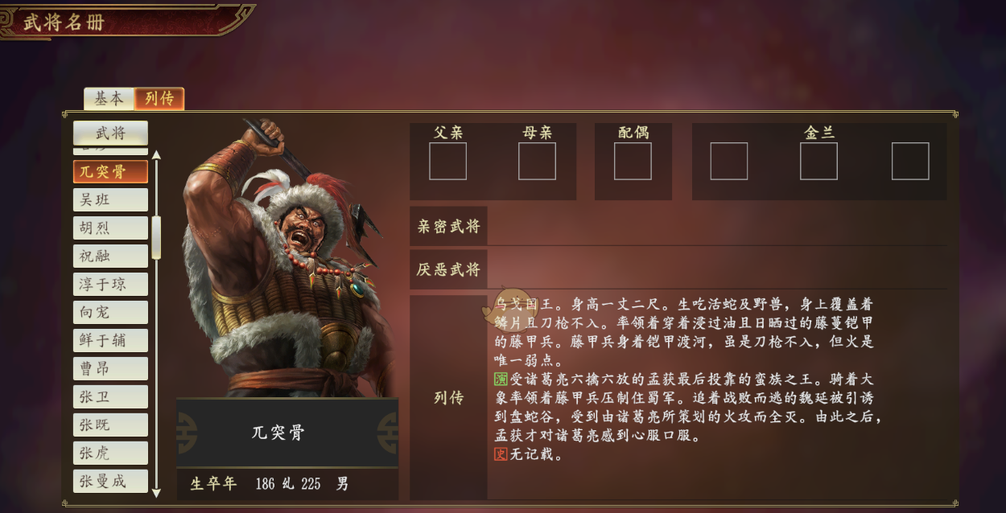This screenshot has width=1006, height=513.
Task: Click the last empty 金兰 portrait slot
Action: (x=910, y=161)
